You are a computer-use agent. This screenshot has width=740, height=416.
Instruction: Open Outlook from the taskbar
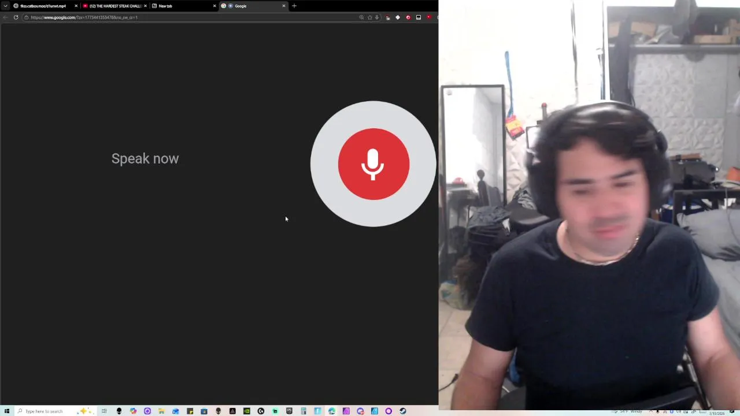[176, 411]
